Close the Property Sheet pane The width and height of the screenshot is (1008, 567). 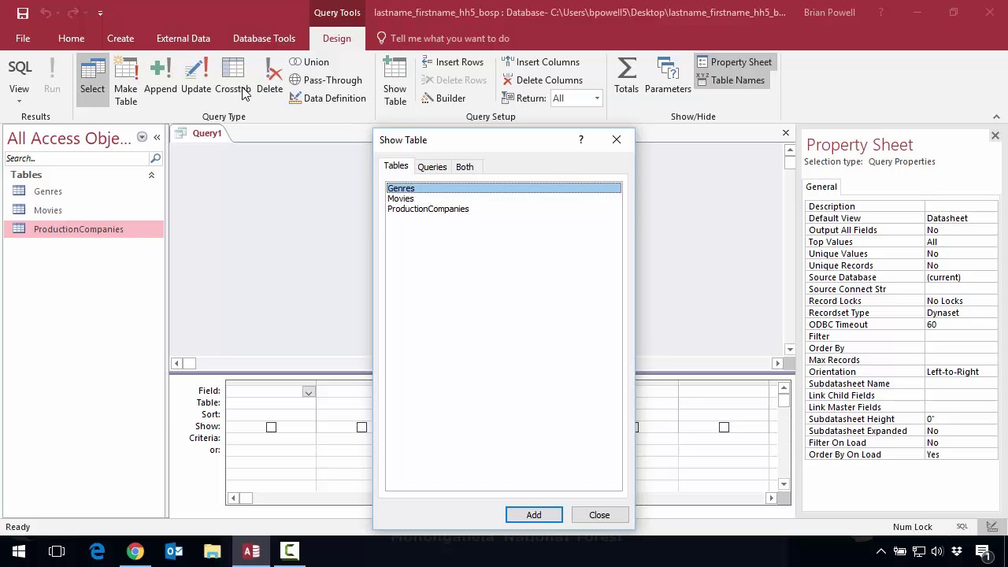click(x=995, y=136)
